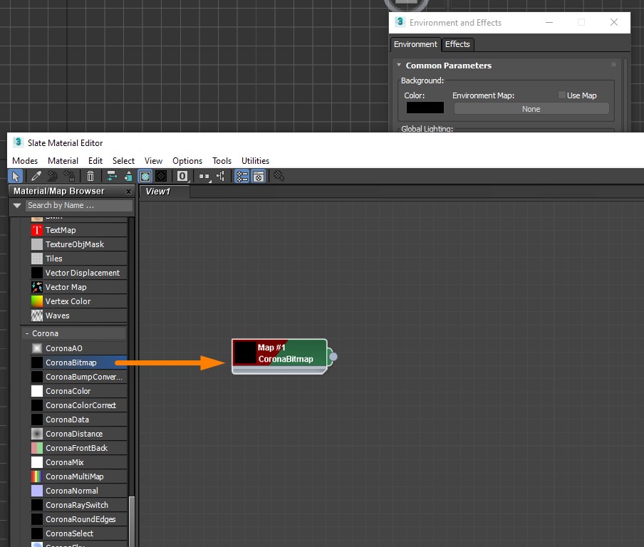Click the TextMap red T icon
The height and width of the screenshot is (547, 644).
coord(37,230)
